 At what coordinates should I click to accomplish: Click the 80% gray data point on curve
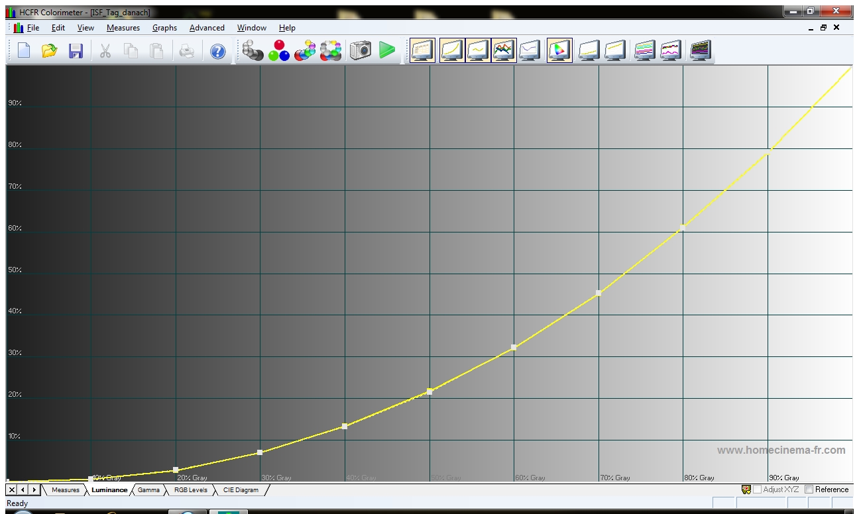click(683, 228)
